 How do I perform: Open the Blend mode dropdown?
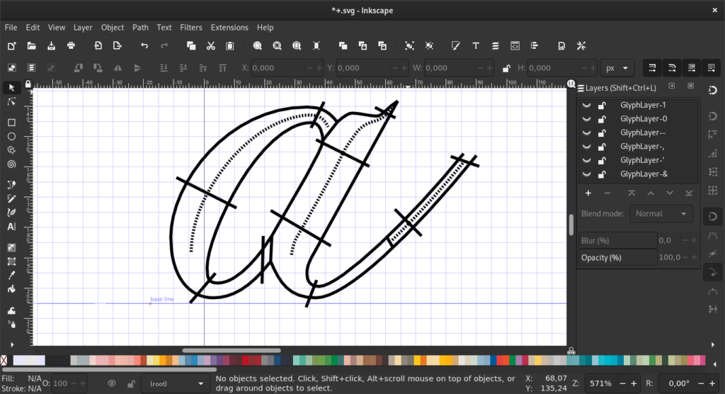(662, 213)
